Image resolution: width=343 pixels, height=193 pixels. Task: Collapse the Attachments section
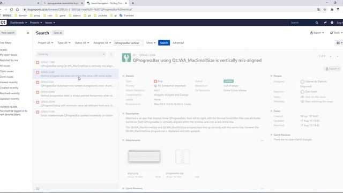123,140
